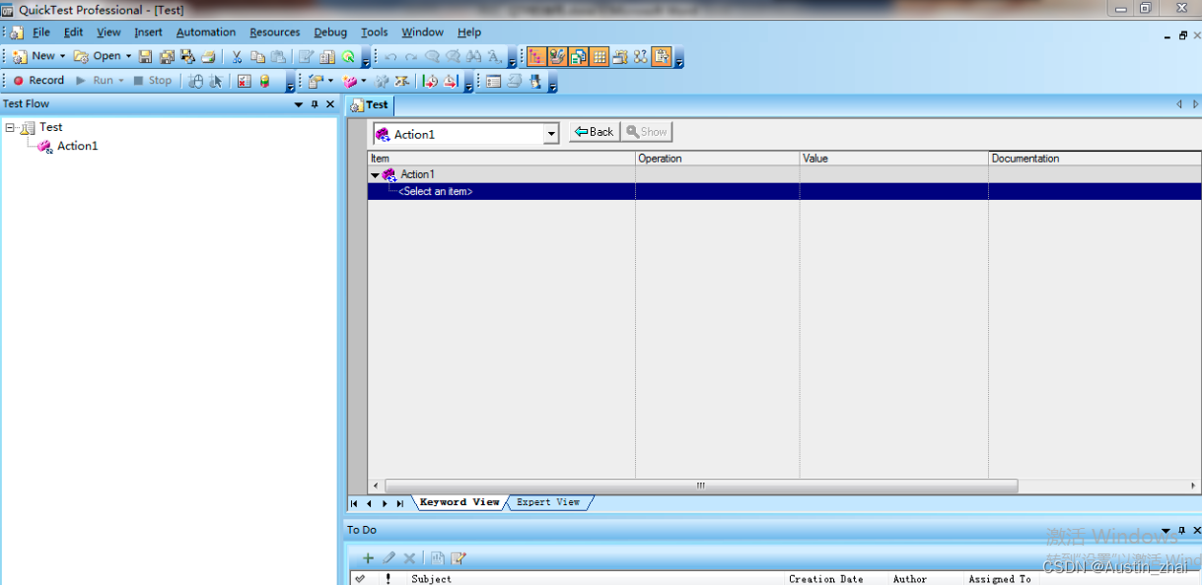Screen dimensions: 1202x585
Task: Click the Copy icon in the toolbar
Action: click(x=257, y=56)
